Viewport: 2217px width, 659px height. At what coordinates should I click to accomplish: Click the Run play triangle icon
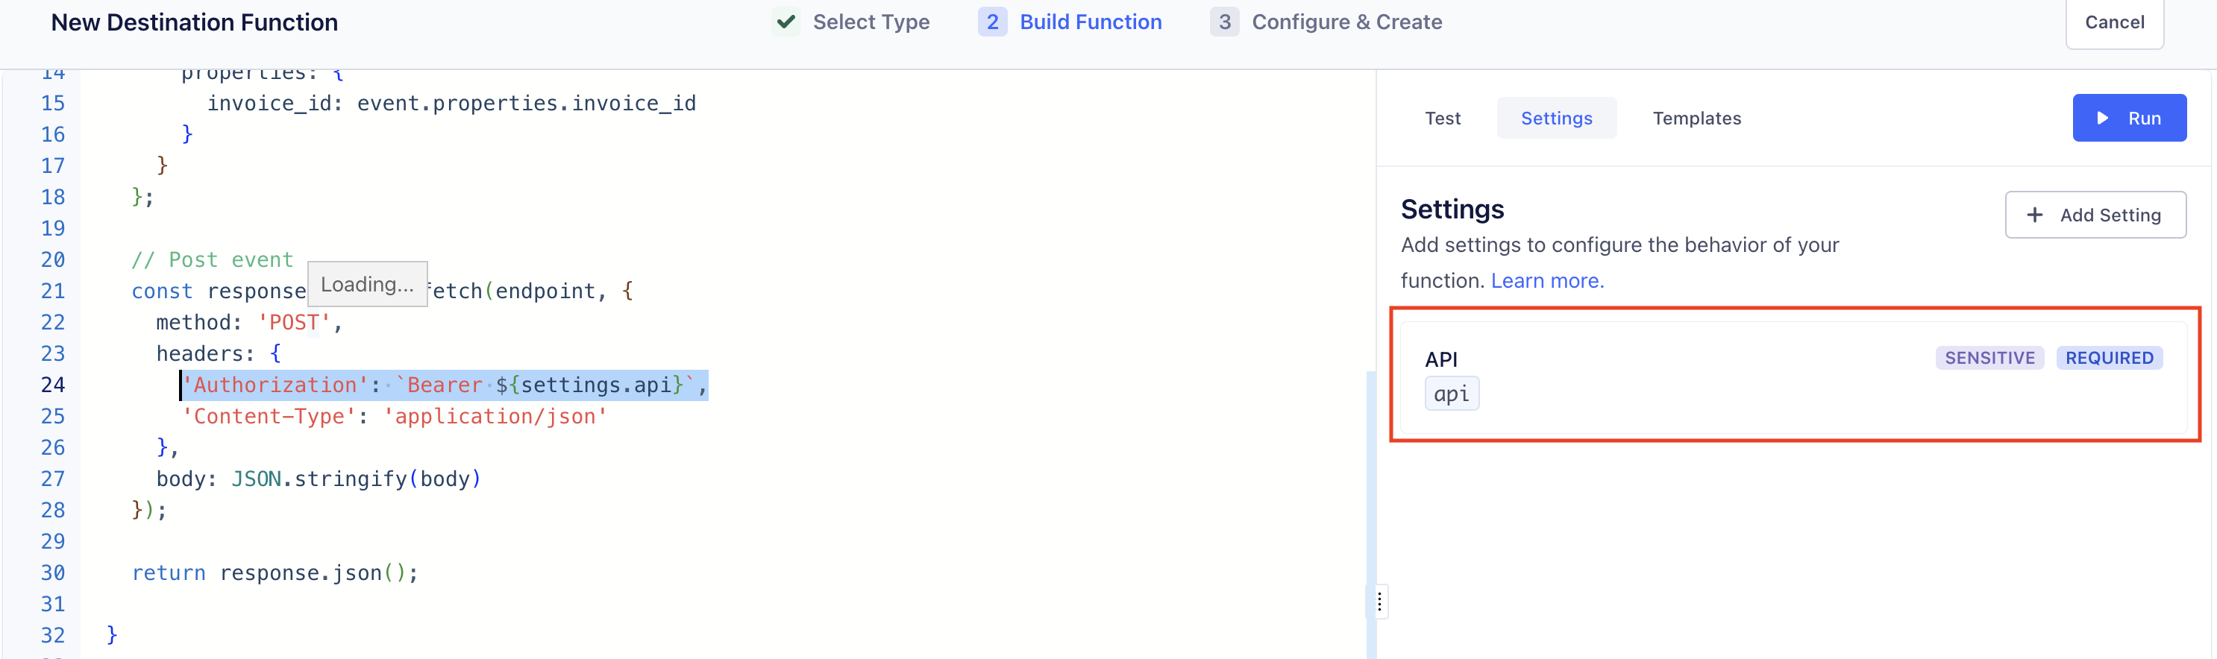(x=2103, y=118)
